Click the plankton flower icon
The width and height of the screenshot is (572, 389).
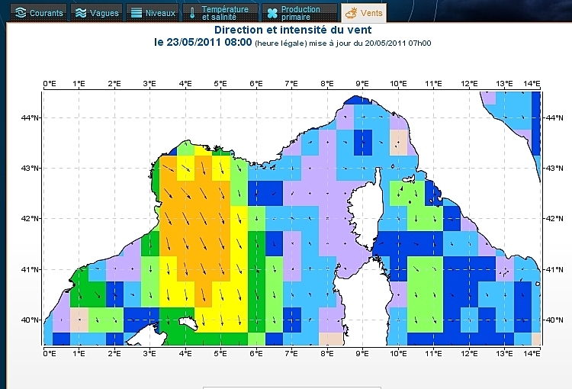(272, 14)
